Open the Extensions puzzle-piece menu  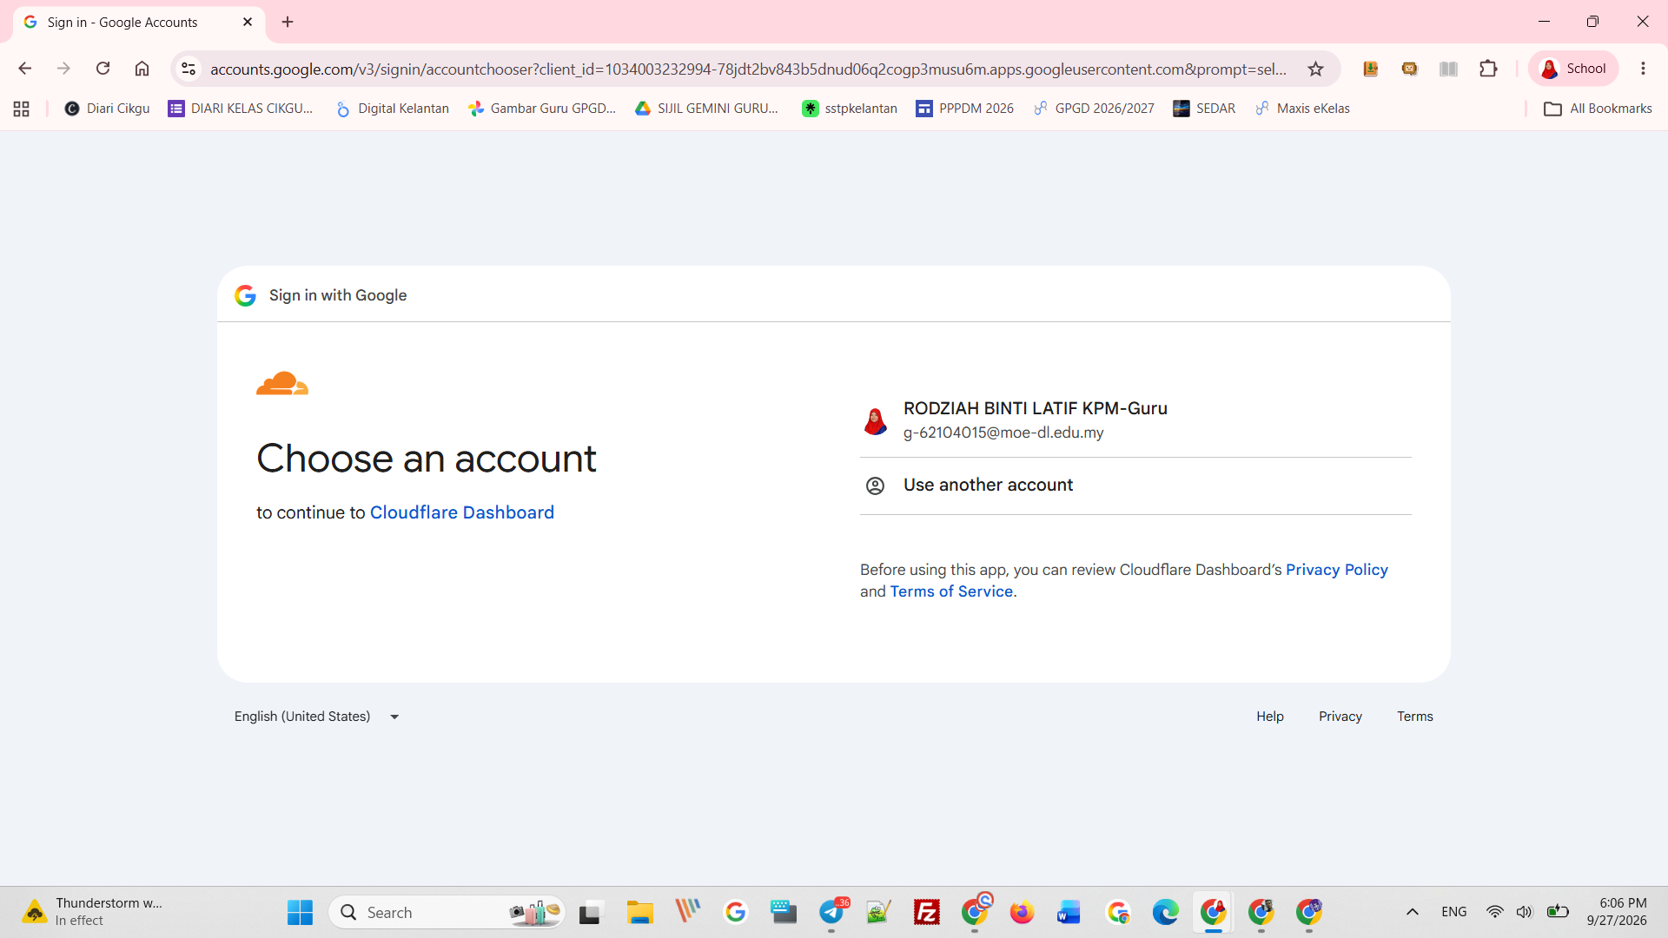[x=1488, y=69]
